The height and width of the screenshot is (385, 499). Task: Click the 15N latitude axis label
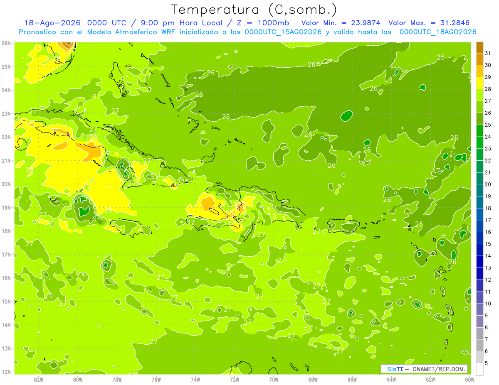point(6,302)
